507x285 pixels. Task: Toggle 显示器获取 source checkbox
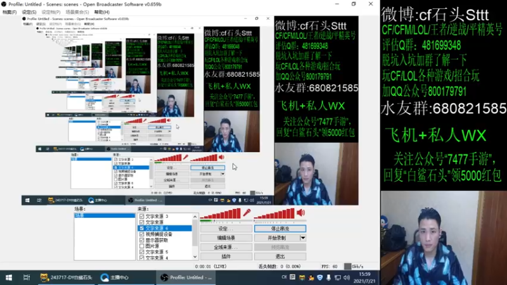(x=141, y=240)
